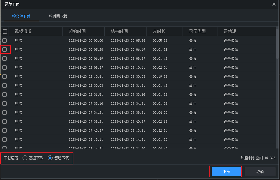Click the 取消 button
This screenshot has width=280, height=180.
pyautogui.click(x=260, y=172)
